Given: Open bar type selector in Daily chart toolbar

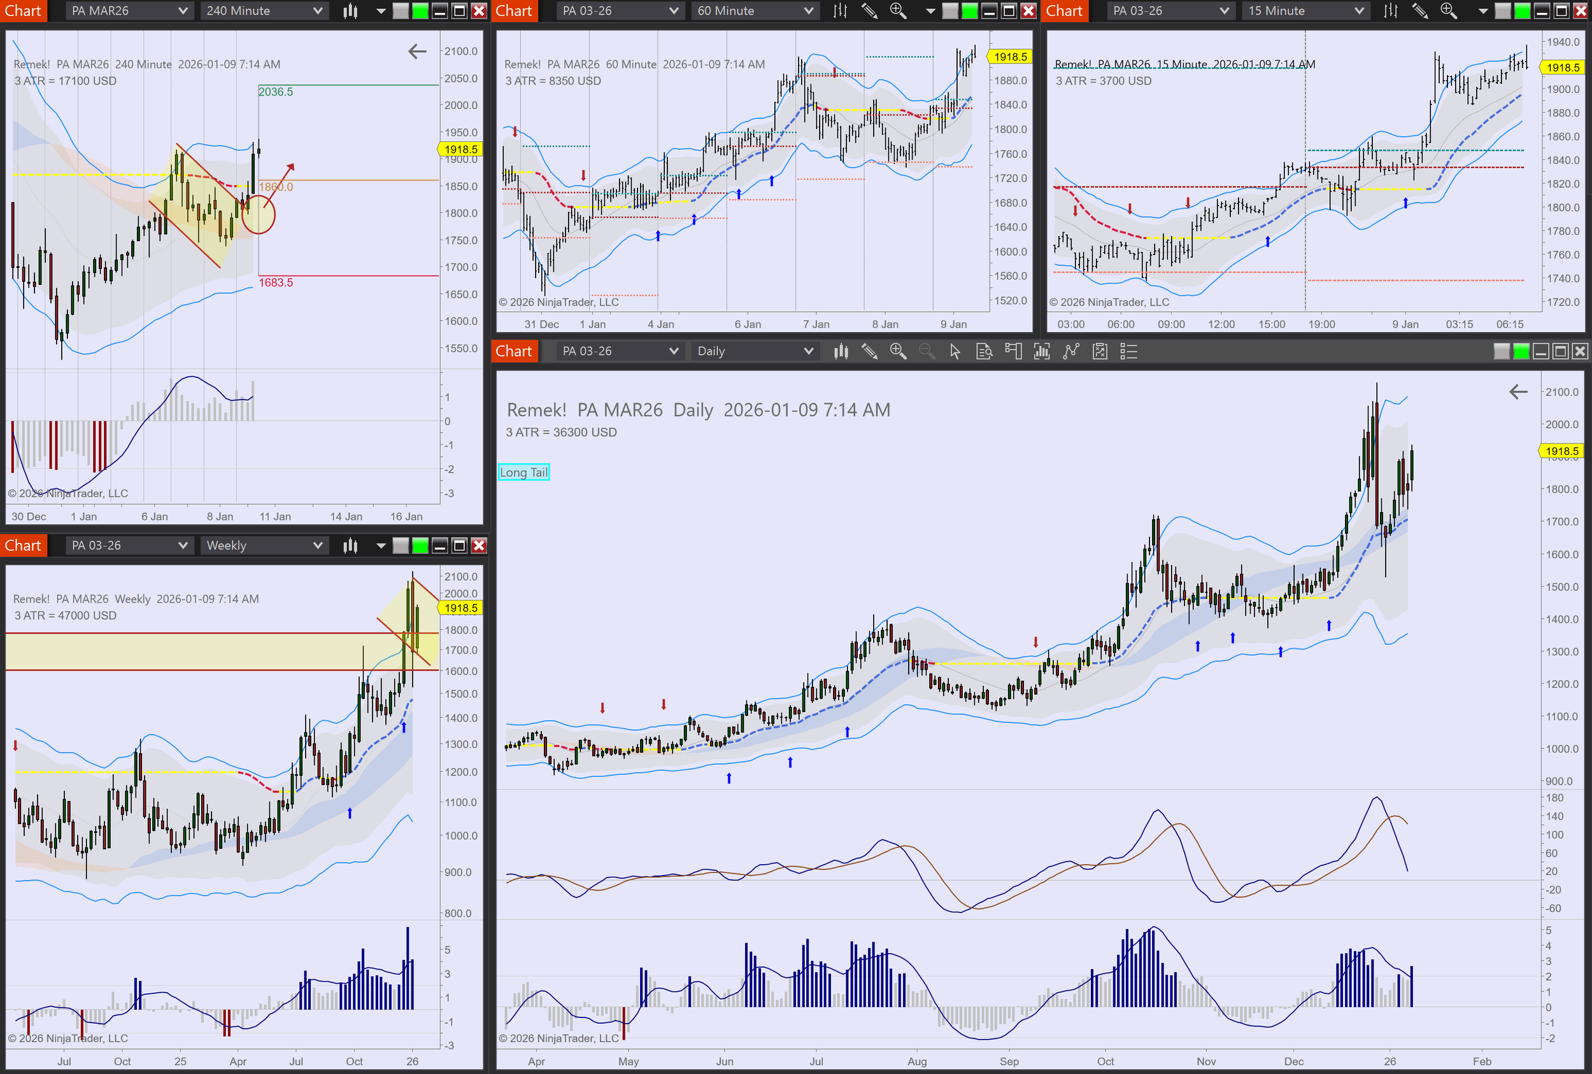Looking at the screenshot, I should 841,351.
